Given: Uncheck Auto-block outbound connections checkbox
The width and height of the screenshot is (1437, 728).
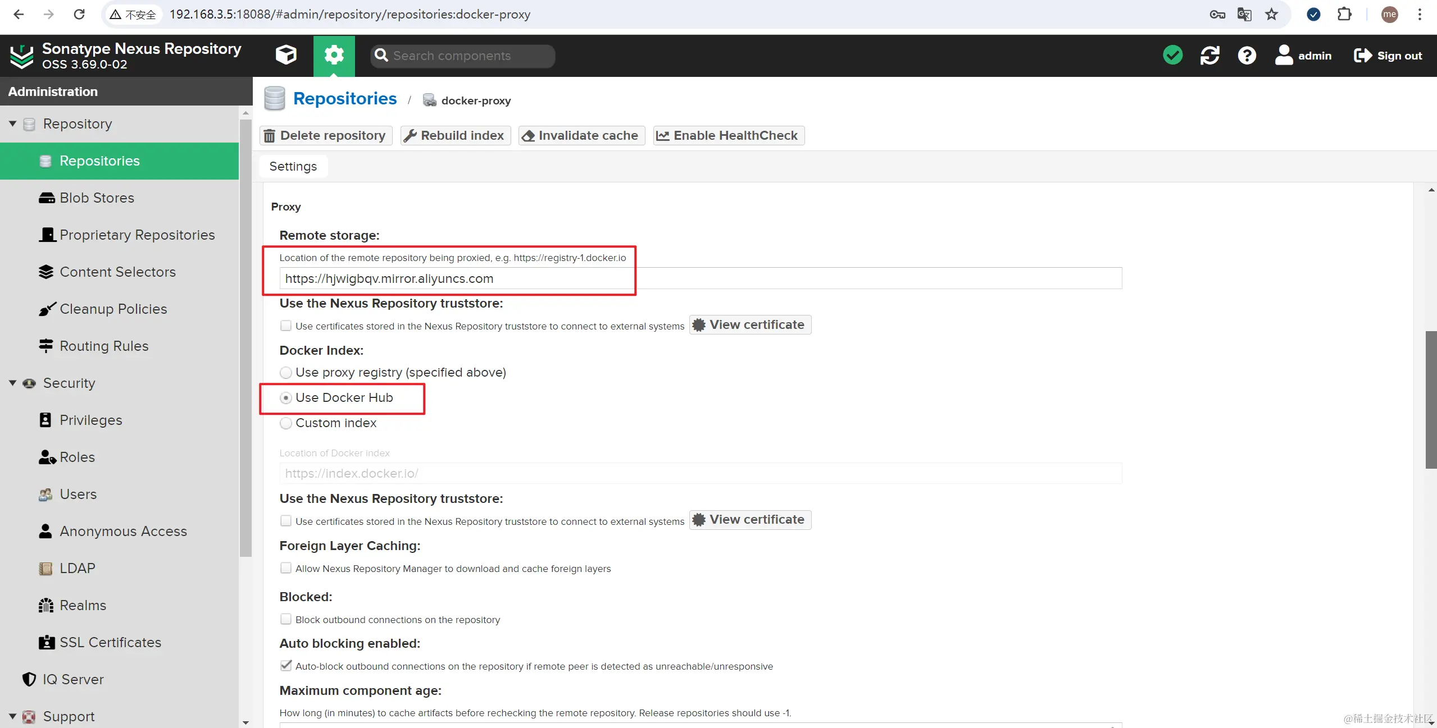Looking at the screenshot, I should (286, 666).
